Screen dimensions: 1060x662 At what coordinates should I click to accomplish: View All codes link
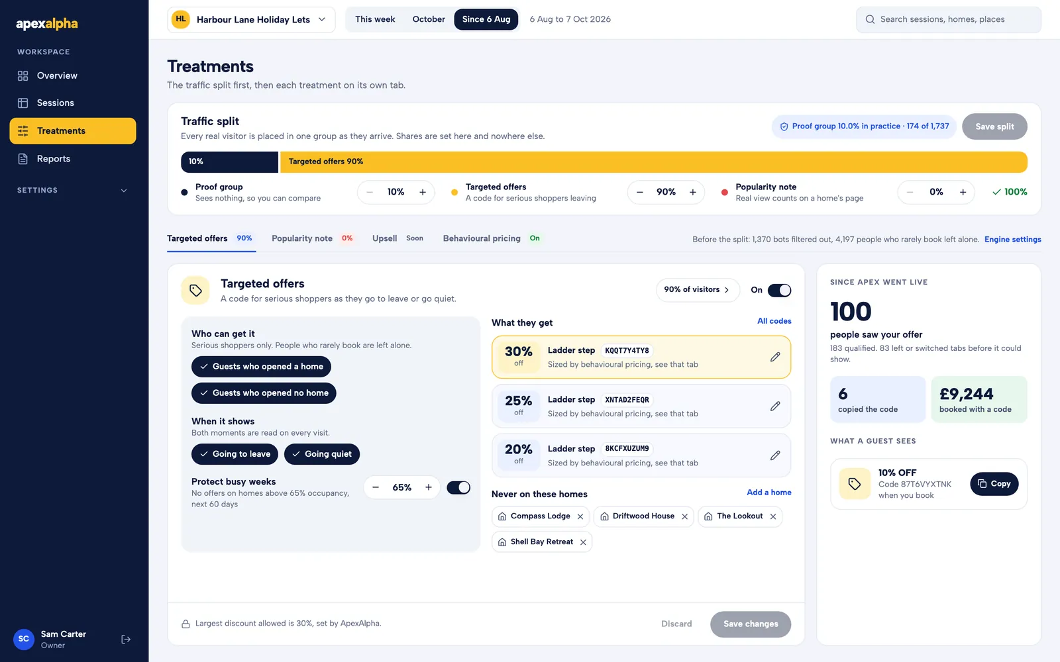point(774,321)
